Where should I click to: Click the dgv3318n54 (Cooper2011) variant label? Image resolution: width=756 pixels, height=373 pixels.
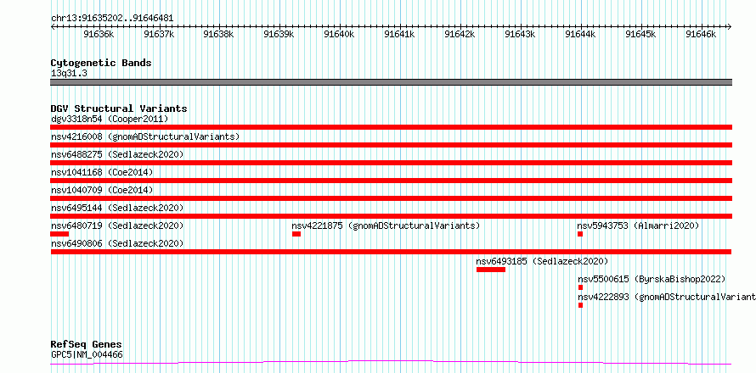coord(110,119)
